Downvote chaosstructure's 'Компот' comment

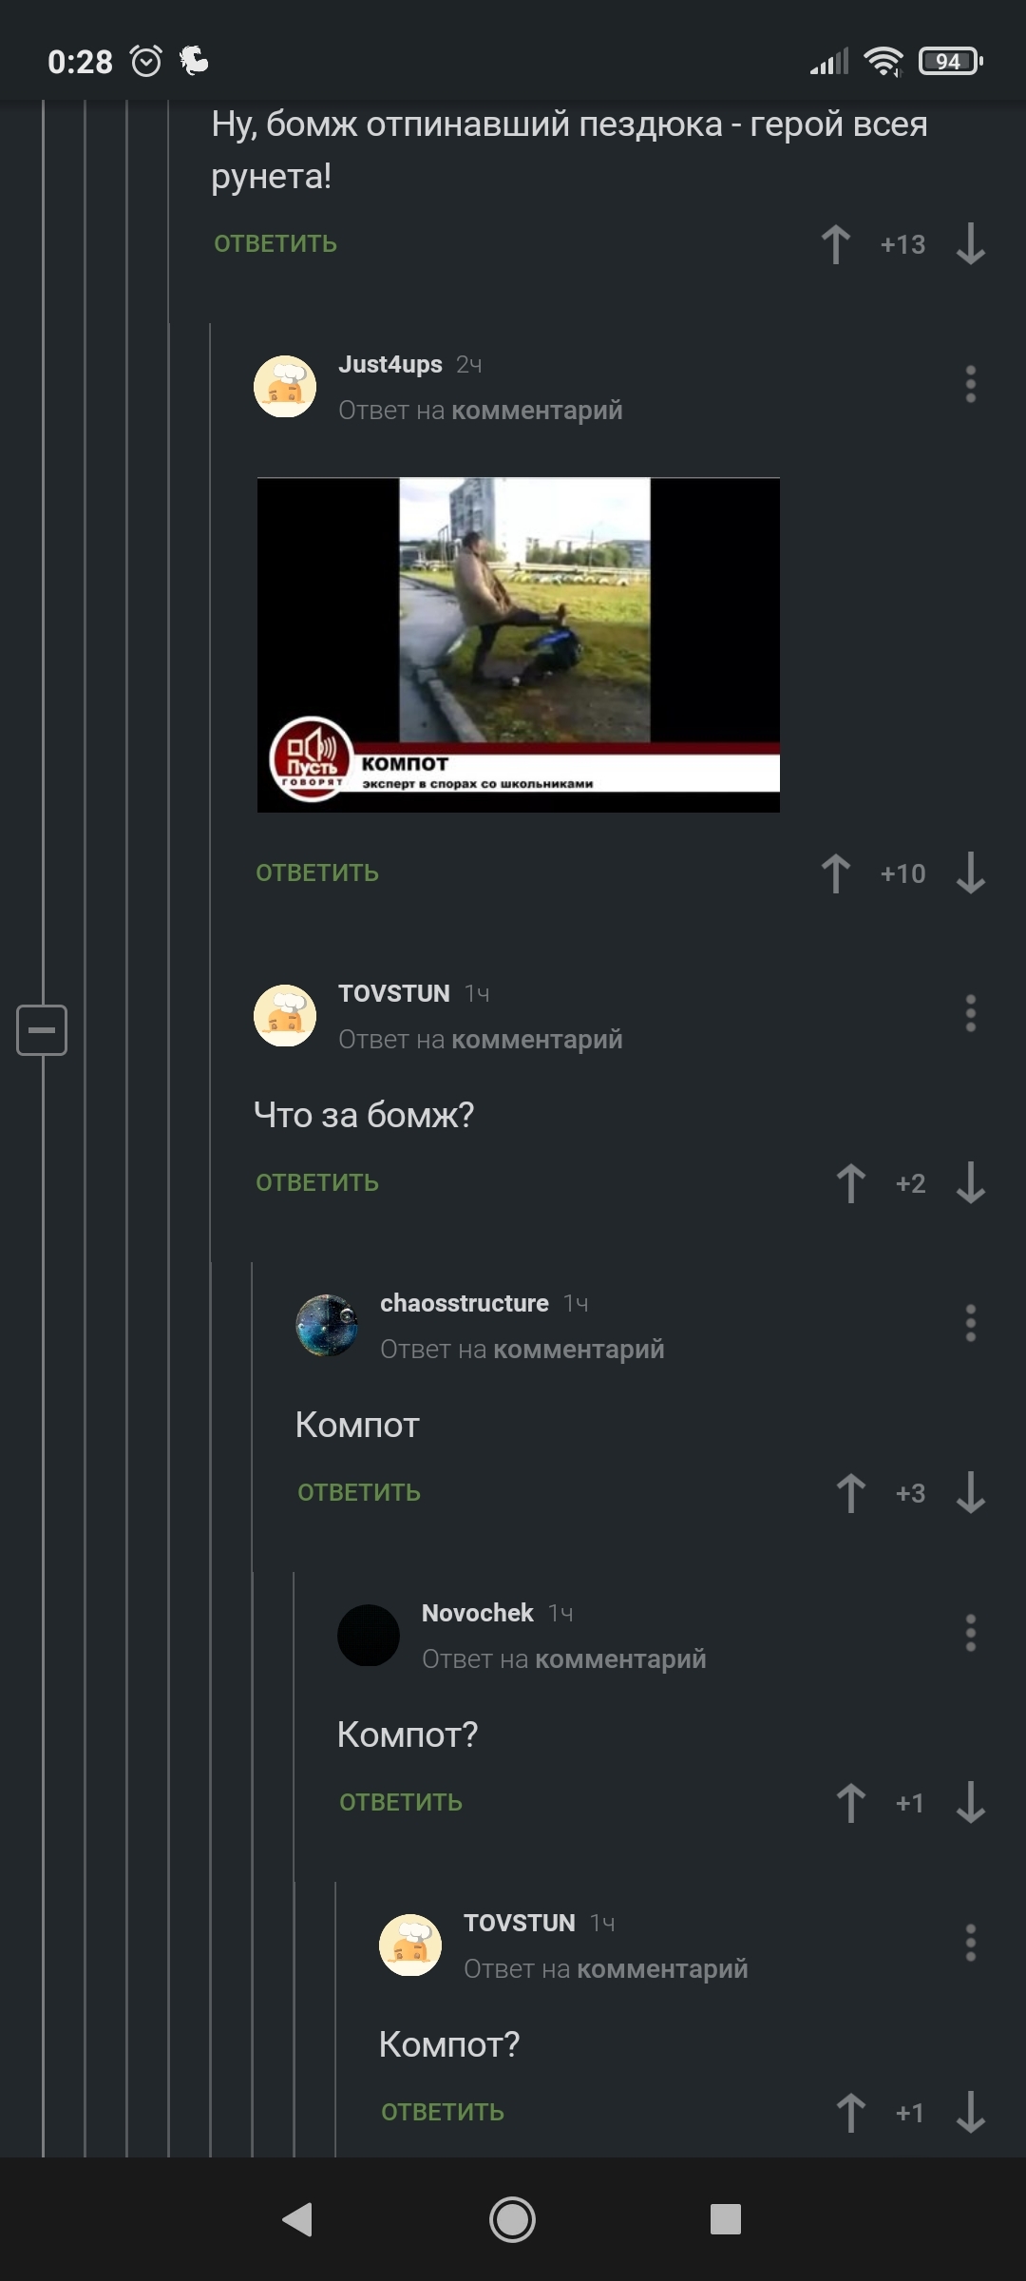[x=971, y=1493]
